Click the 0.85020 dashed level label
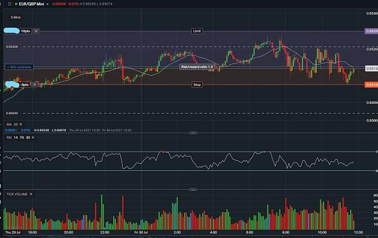The height and width of the screenshot is (238, 378). 12,113
